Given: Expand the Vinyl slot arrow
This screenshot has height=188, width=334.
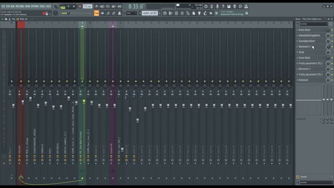Looking at the screenshot, I should 297,52.
